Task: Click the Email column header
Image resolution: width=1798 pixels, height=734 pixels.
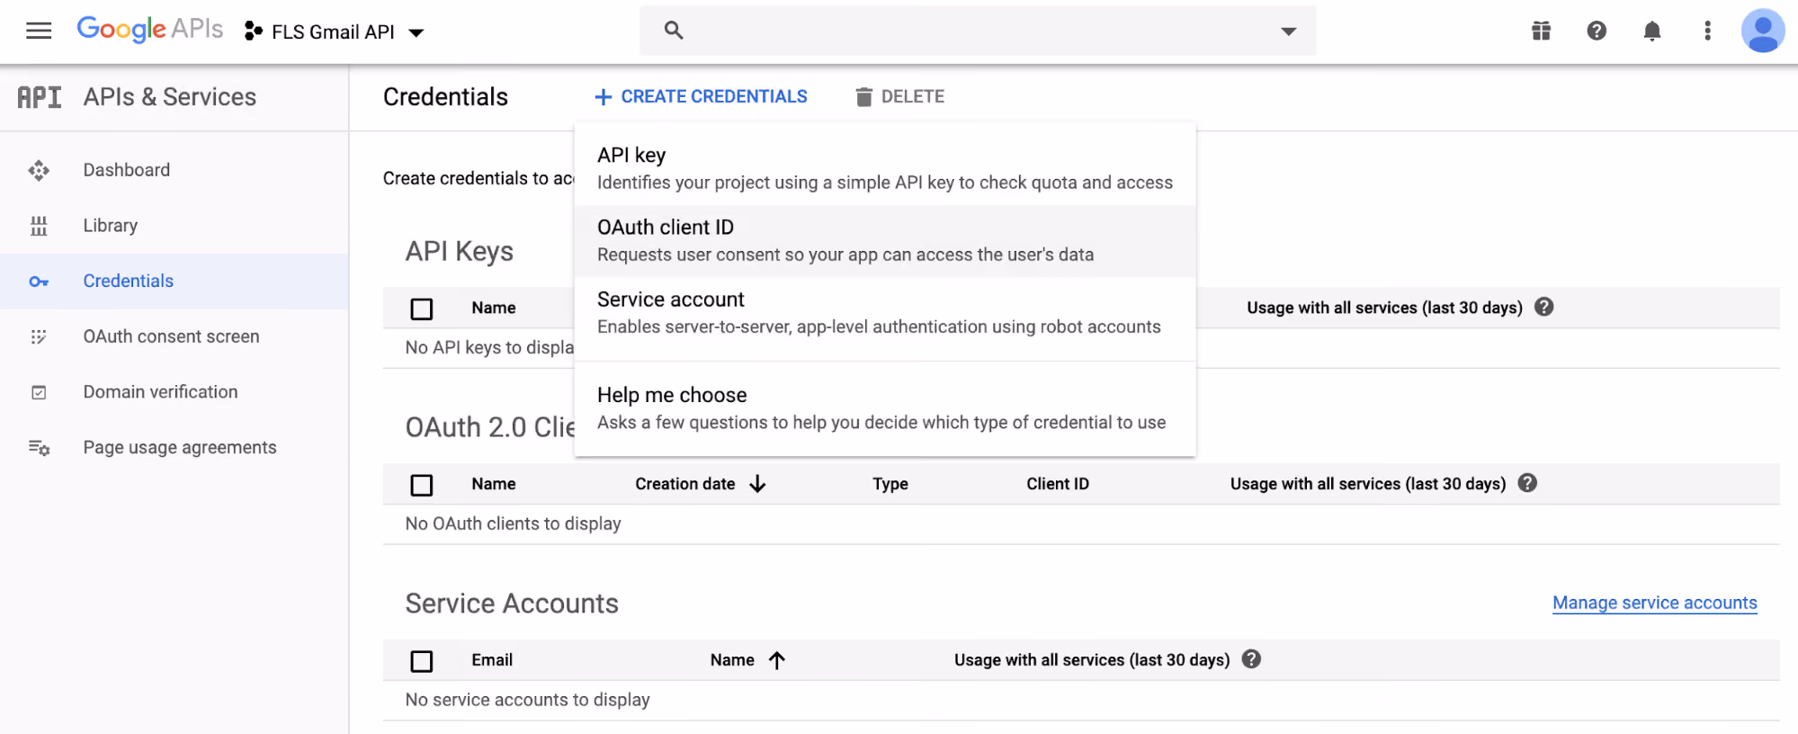Action: 492,660
